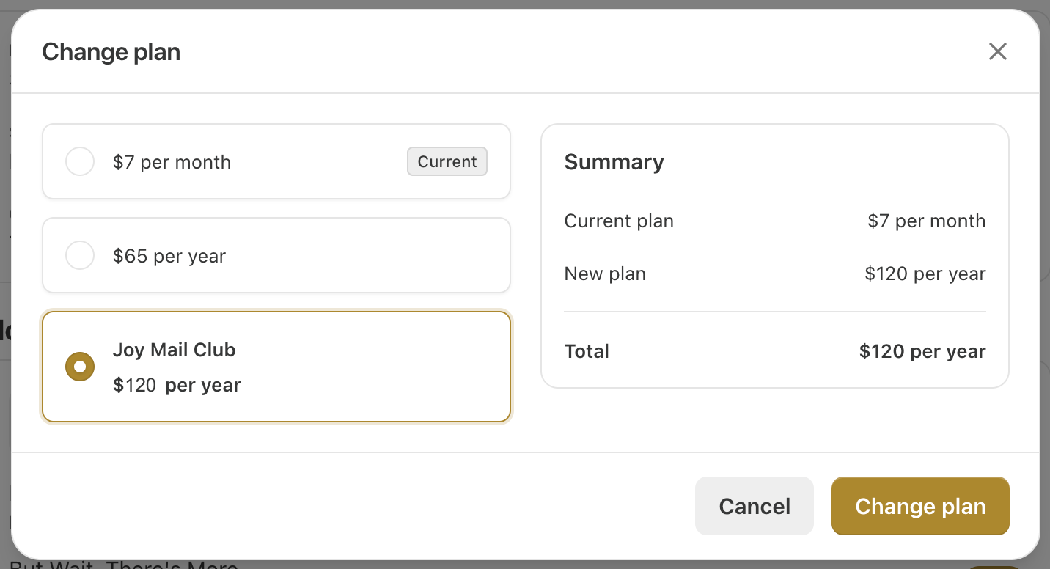This screenshot has height=569, width=1050.
Task: Click the $120 per year price under Joy Mail Club
Action: (177, 385)
